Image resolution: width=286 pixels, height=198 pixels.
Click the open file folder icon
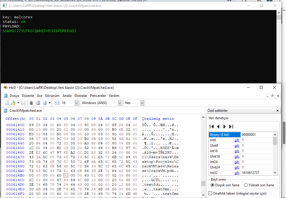[x=13, y=103]
